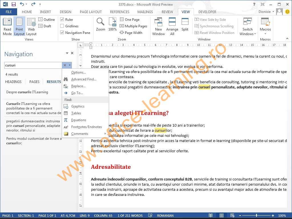
Task: Select Web Layout in status bar
Action: [232, 216]
